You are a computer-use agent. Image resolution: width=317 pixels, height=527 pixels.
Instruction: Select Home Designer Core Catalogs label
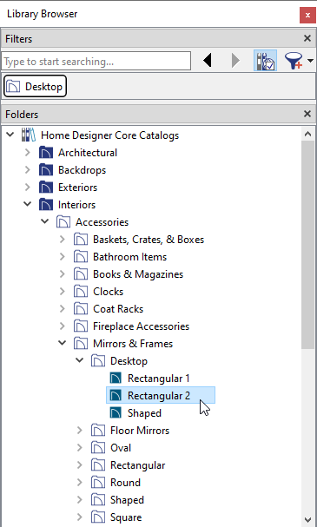point(109,135)
